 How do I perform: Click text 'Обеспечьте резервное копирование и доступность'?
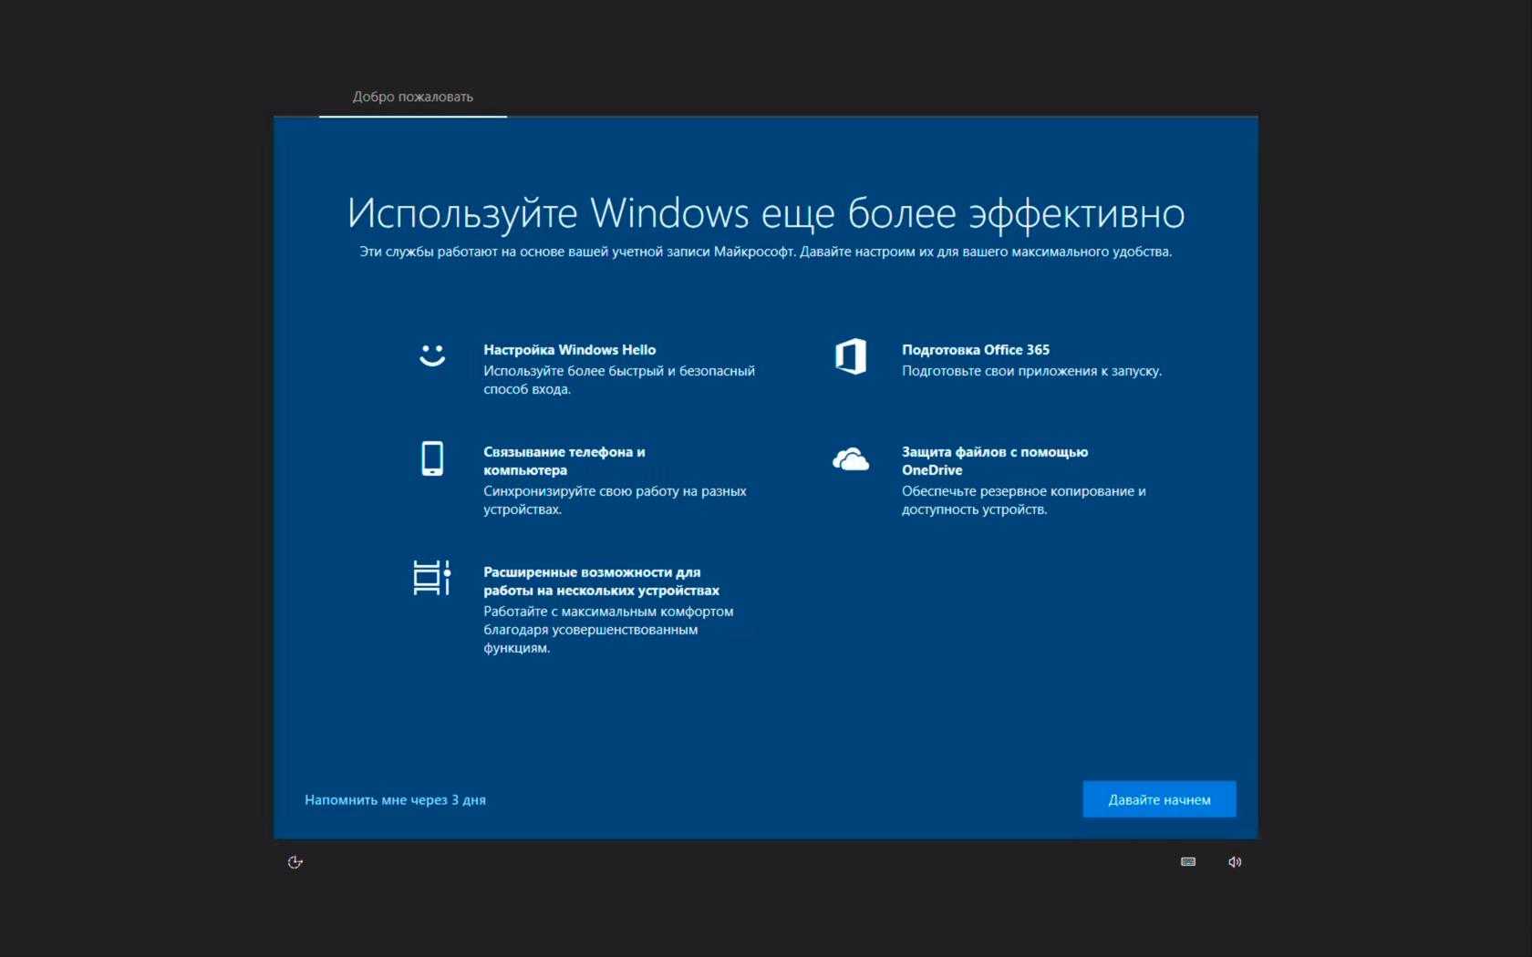pyautogui.click(x=1024, y=500)
